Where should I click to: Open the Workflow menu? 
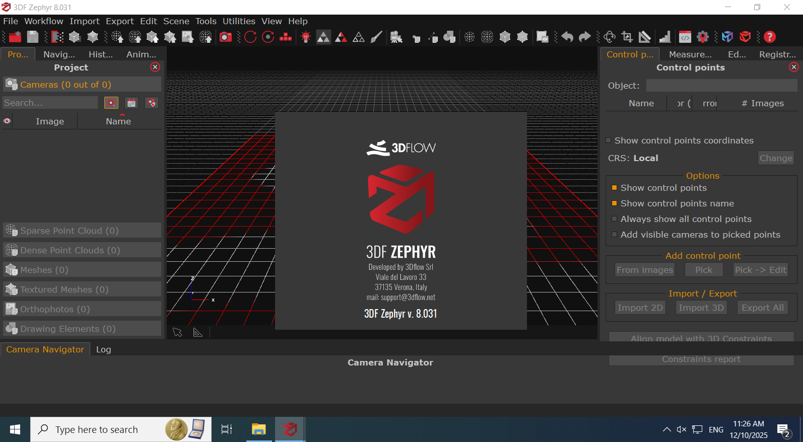click(44, 21)
